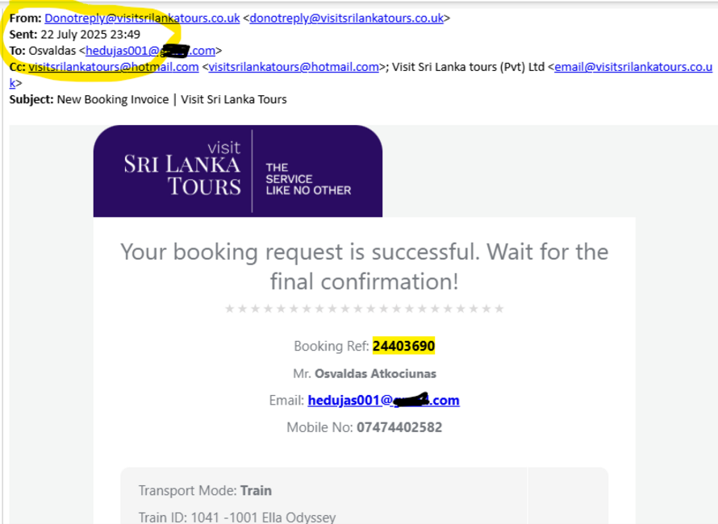The height and width of the screenshot is (524, 718).
Task: Click the first Donotreply sender link
Action: pyautogui.click(x=142, y=18)
